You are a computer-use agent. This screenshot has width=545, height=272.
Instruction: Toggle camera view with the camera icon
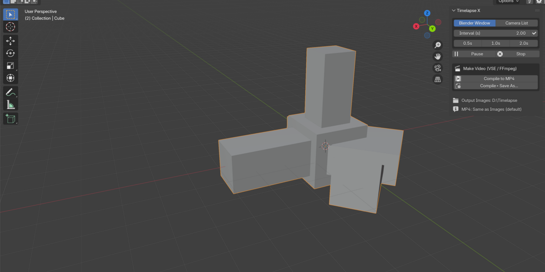pyautogui.click(x=438, y=68)
